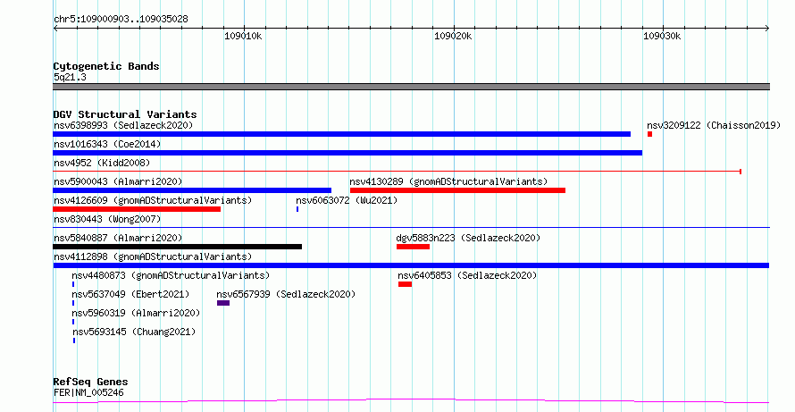Select the thin red nsv4952 line
This screenshot has height=412, width=795.
(397, 172)
